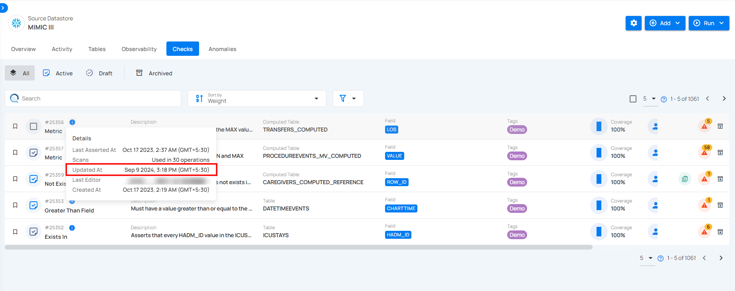
Task: Archive the ICUSTAYS check
Action: (720, 232)
